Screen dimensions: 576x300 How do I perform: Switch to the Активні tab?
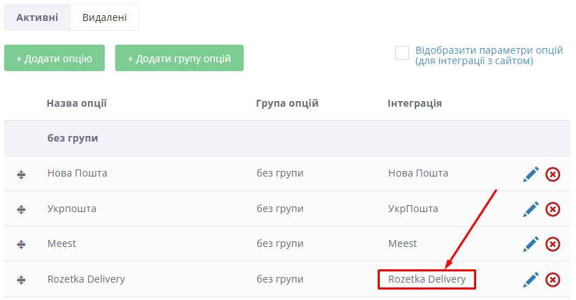click(x=38, y=17)
